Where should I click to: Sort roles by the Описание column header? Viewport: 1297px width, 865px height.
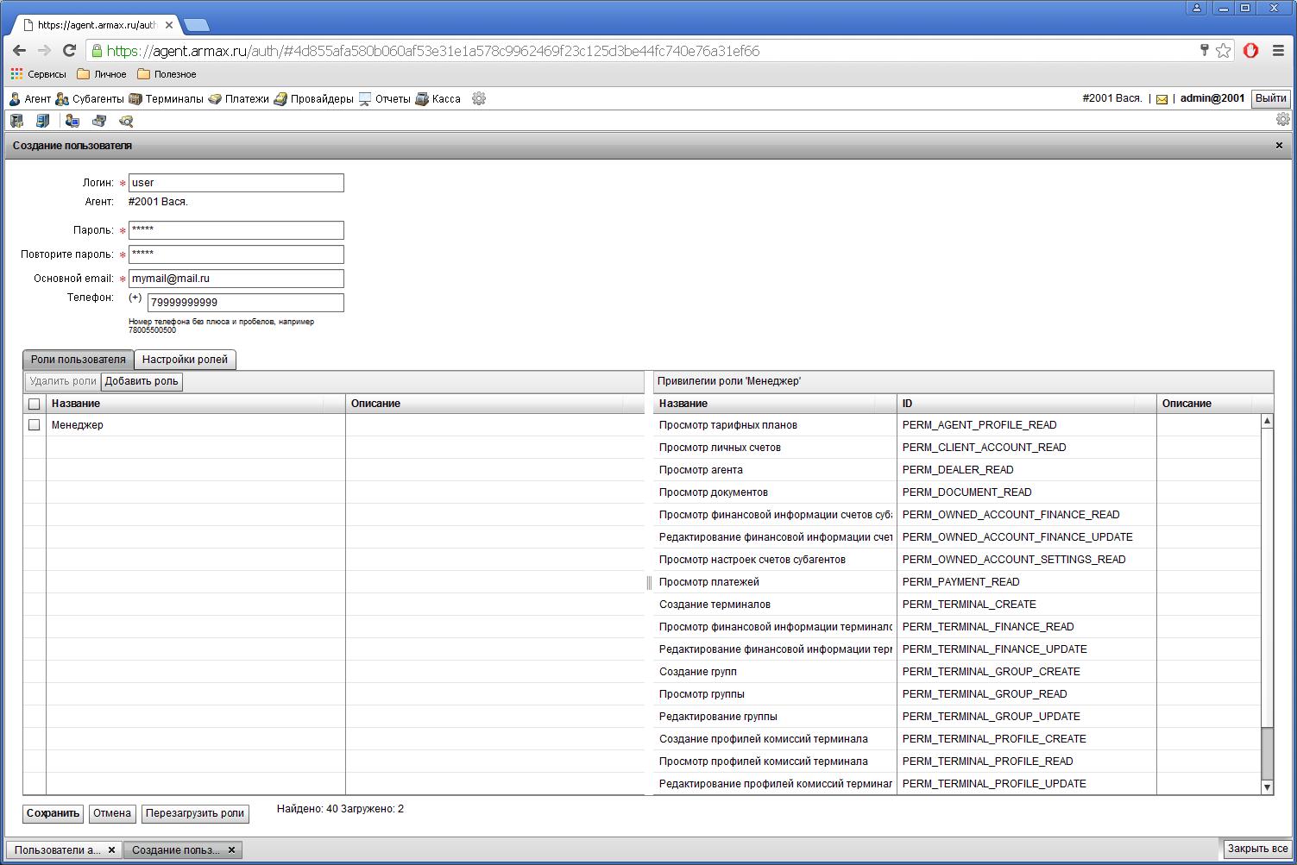[494, 404]
